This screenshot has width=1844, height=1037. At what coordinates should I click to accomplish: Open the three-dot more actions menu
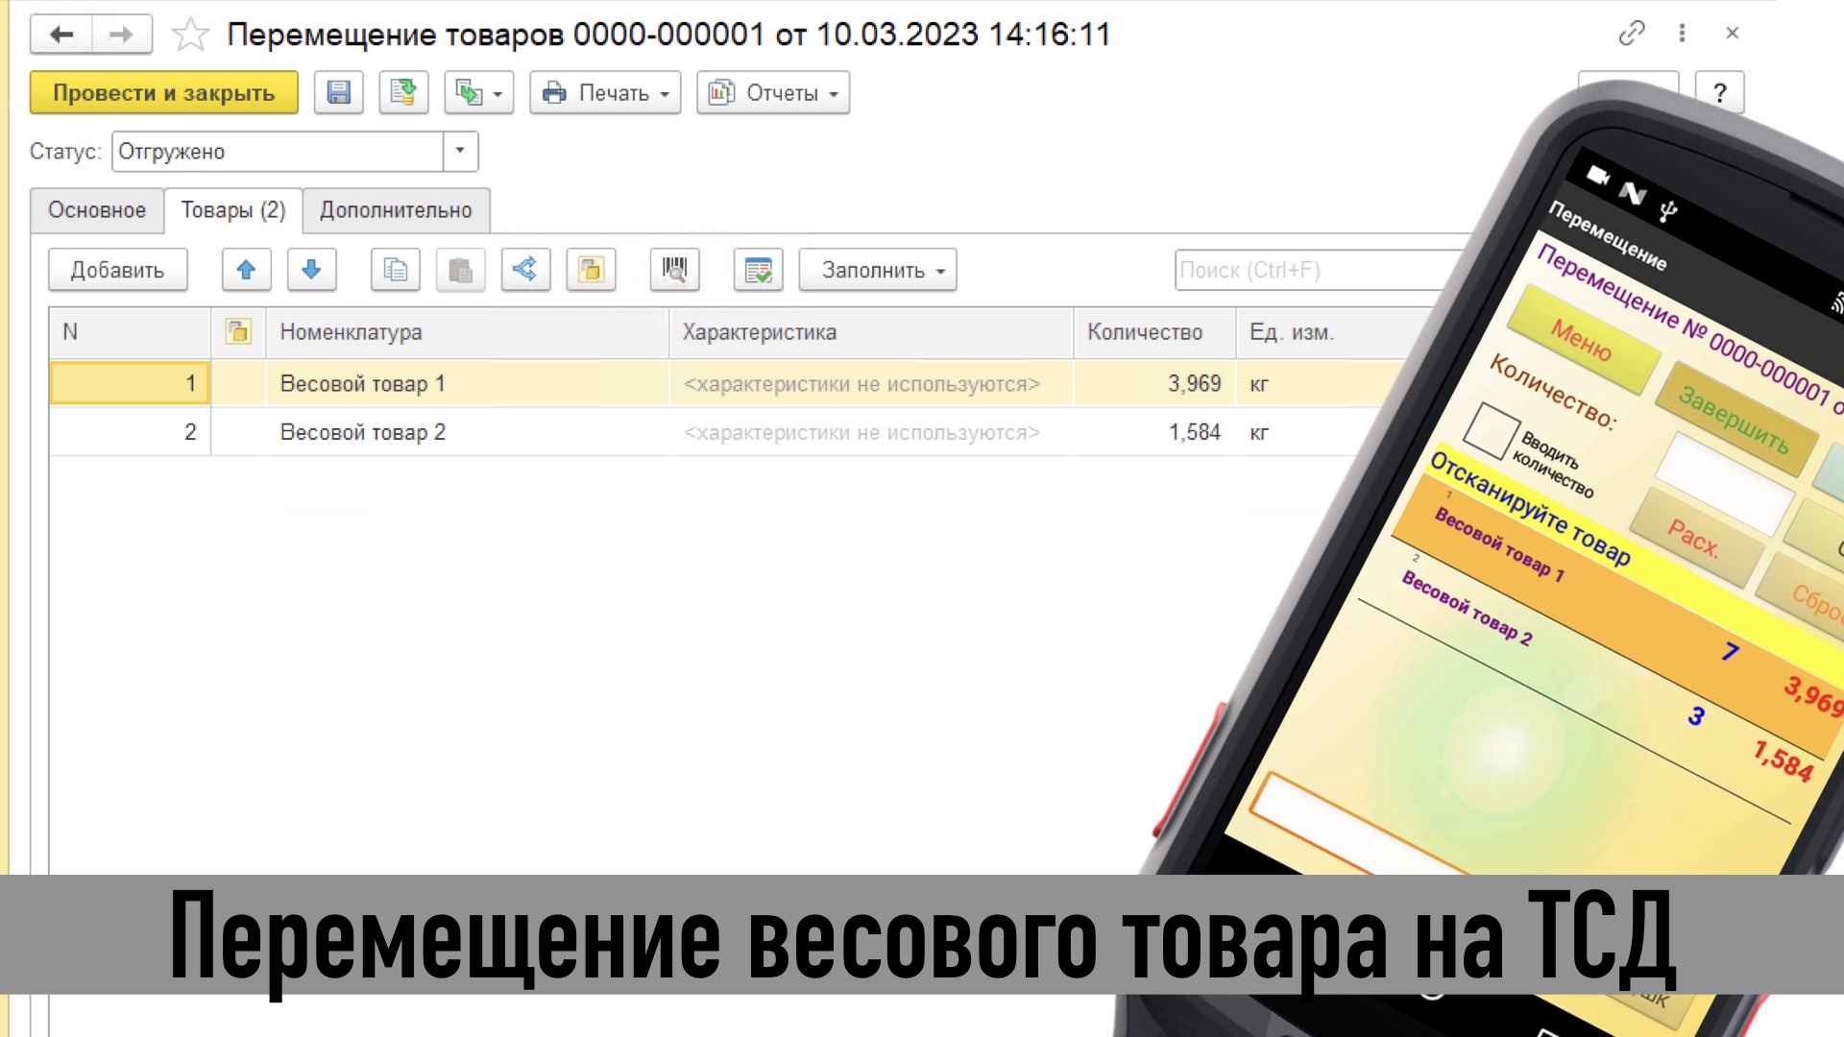click(1682, 34)
